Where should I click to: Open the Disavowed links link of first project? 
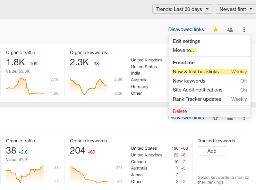[x=186, y=29]
